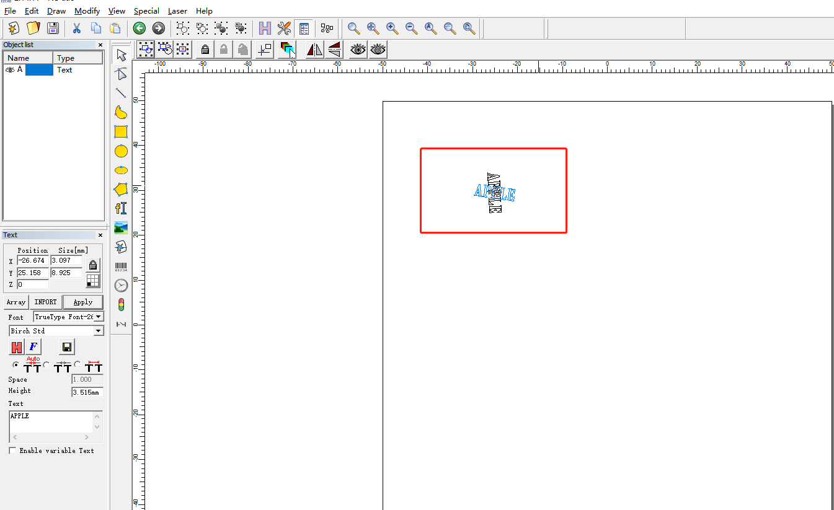Image resolution: width=834 pixels, height=510 pixels.
Task: Open a file using the folder icon
Action: point(33,28)
